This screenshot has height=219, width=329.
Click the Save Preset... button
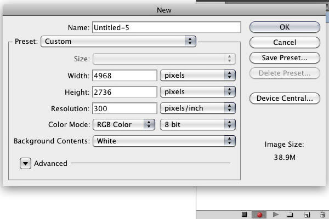(285, 57)
